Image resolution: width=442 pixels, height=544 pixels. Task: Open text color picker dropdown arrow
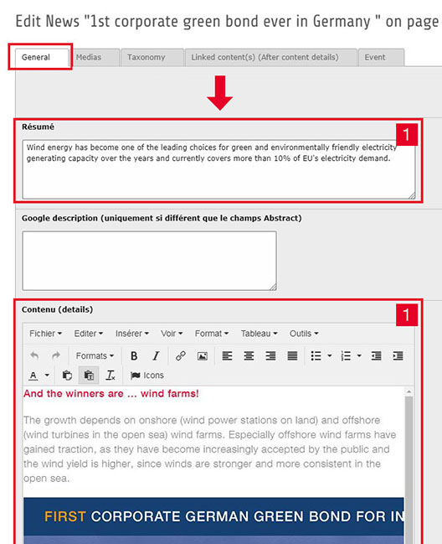(x=47, y=376)
